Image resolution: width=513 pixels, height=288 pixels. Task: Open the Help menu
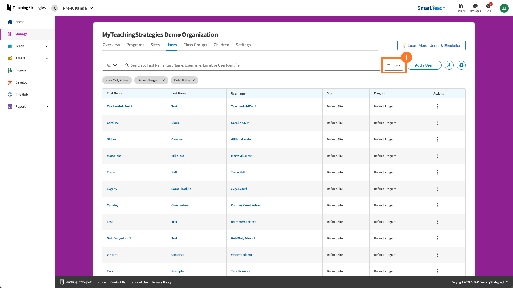pos(488,8)
